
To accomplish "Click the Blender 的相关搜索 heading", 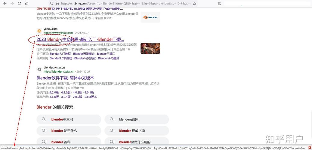I will (x=55, y=107).
